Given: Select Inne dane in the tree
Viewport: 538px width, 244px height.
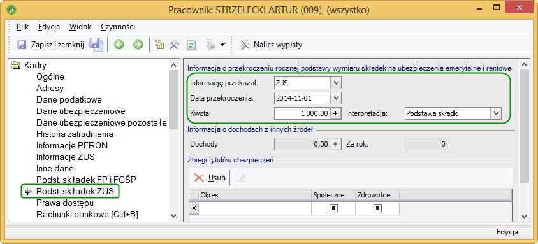Looking at the screenshot, I should pos(55,169).
